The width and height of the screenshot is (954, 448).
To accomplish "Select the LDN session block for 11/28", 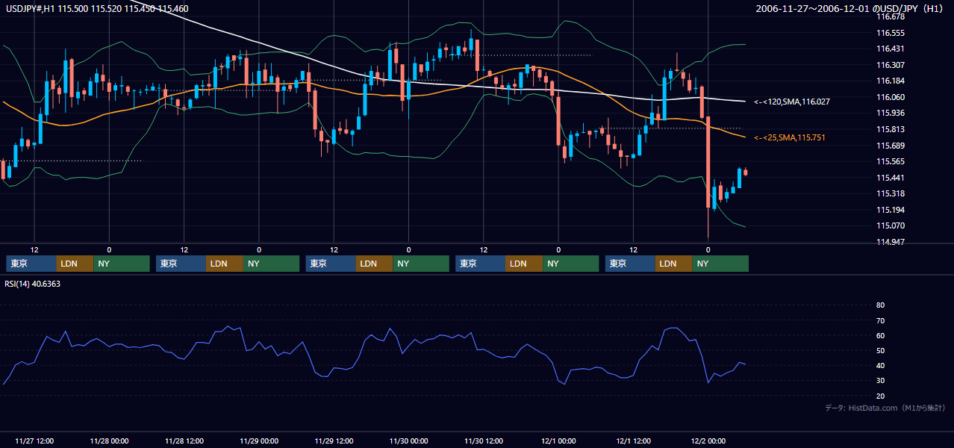I will tap(225, 264).
